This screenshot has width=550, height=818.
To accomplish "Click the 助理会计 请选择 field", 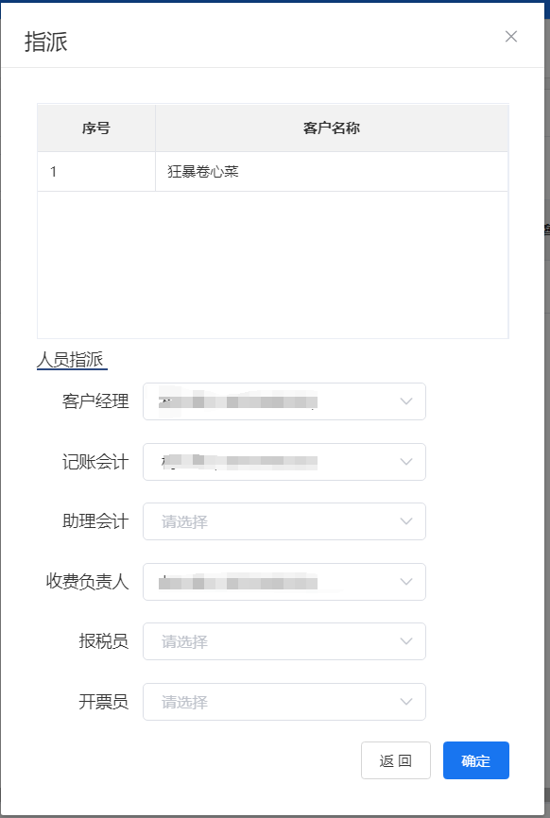I will click(x=284, y=521).
